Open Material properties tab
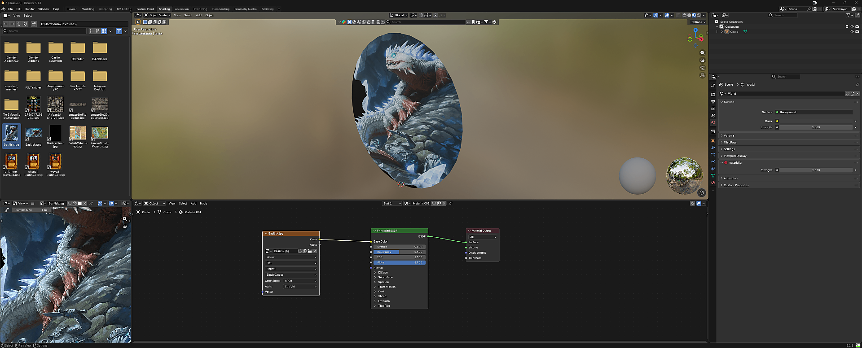862x348 pixels. (713, 183)
